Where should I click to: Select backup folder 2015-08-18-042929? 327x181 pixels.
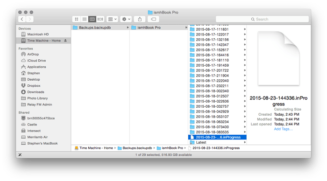[217, 111]
